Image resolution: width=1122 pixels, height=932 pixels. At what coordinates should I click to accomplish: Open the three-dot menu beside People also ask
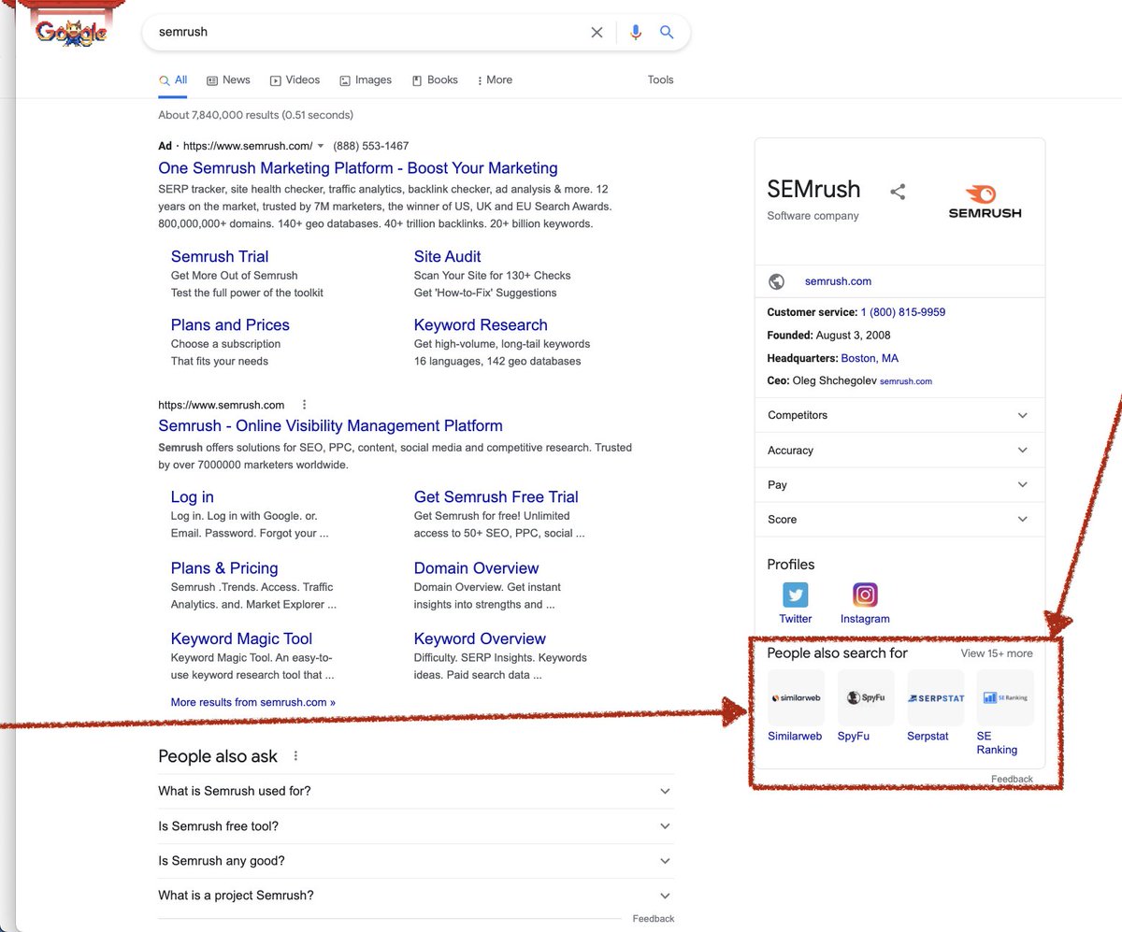coord(296,756)
